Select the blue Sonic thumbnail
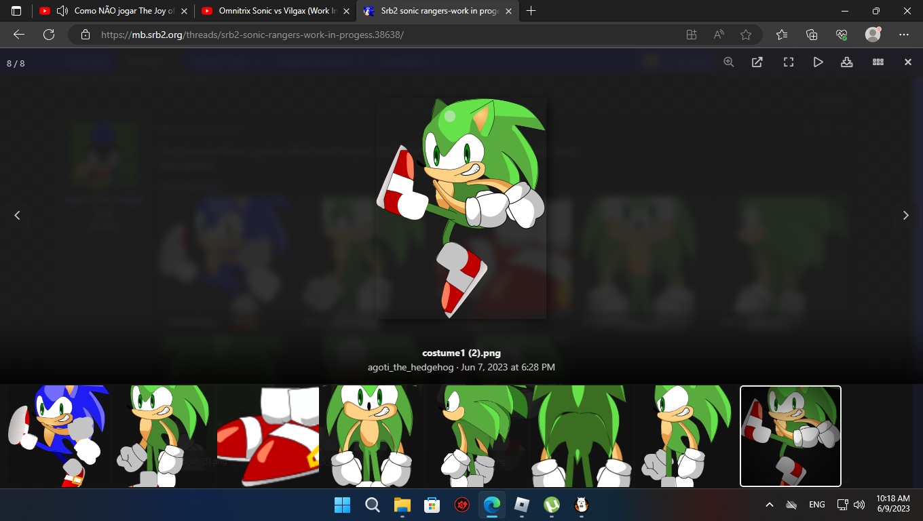Screen dimensions: 923x521 point(57,436)
